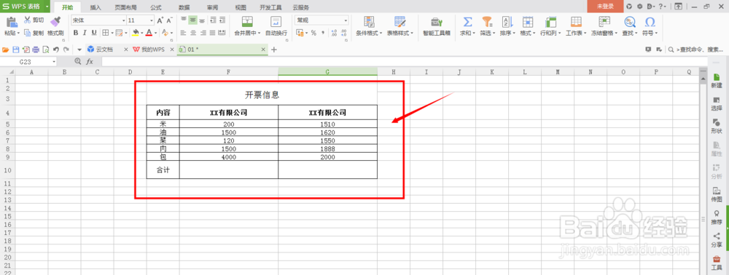
Task: Close the 01 * document tab
Action: click(263, 49)
